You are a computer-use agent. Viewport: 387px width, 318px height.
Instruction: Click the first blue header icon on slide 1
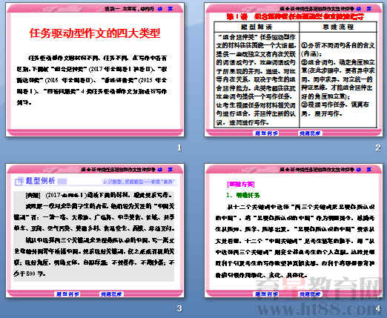click(160, 9)
